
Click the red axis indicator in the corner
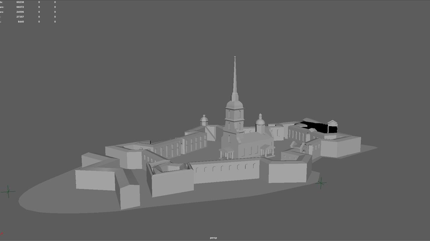click(x=2, y=234)
